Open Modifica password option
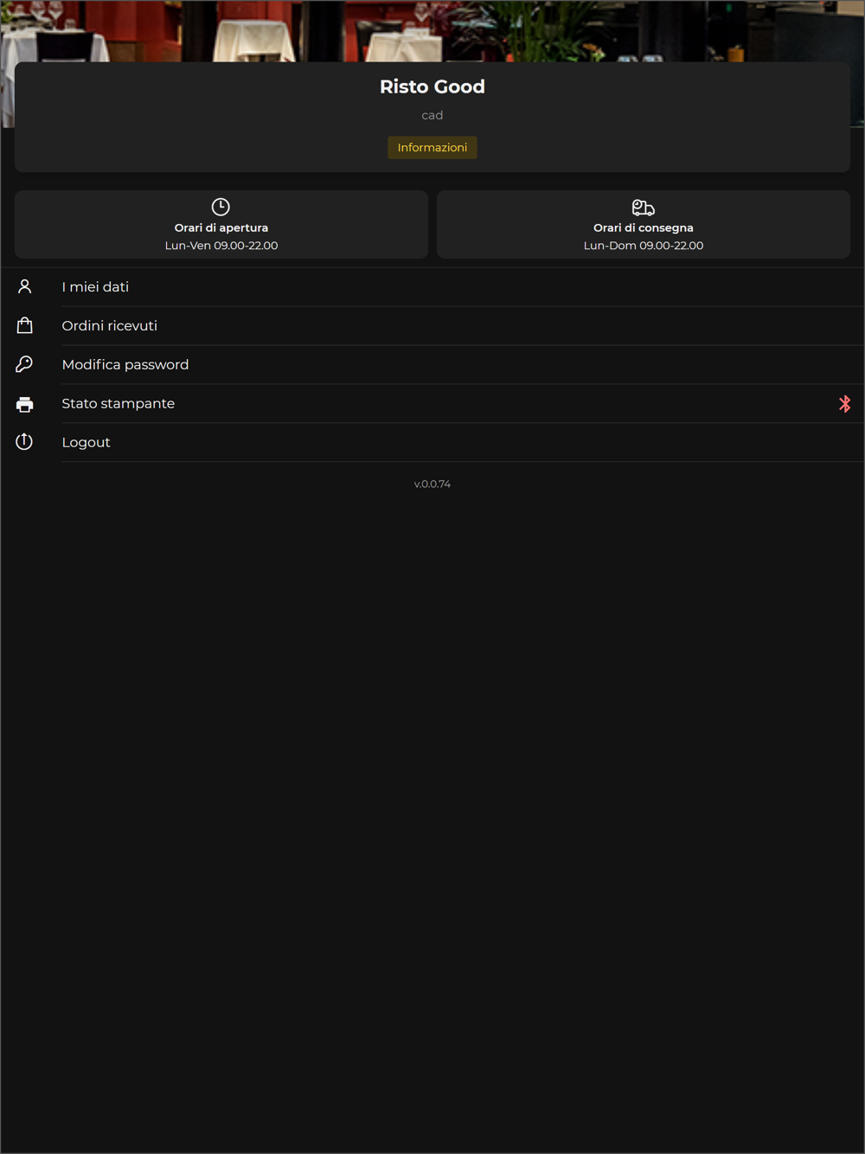Screen dimensions: 865x1154 (432, 365)
